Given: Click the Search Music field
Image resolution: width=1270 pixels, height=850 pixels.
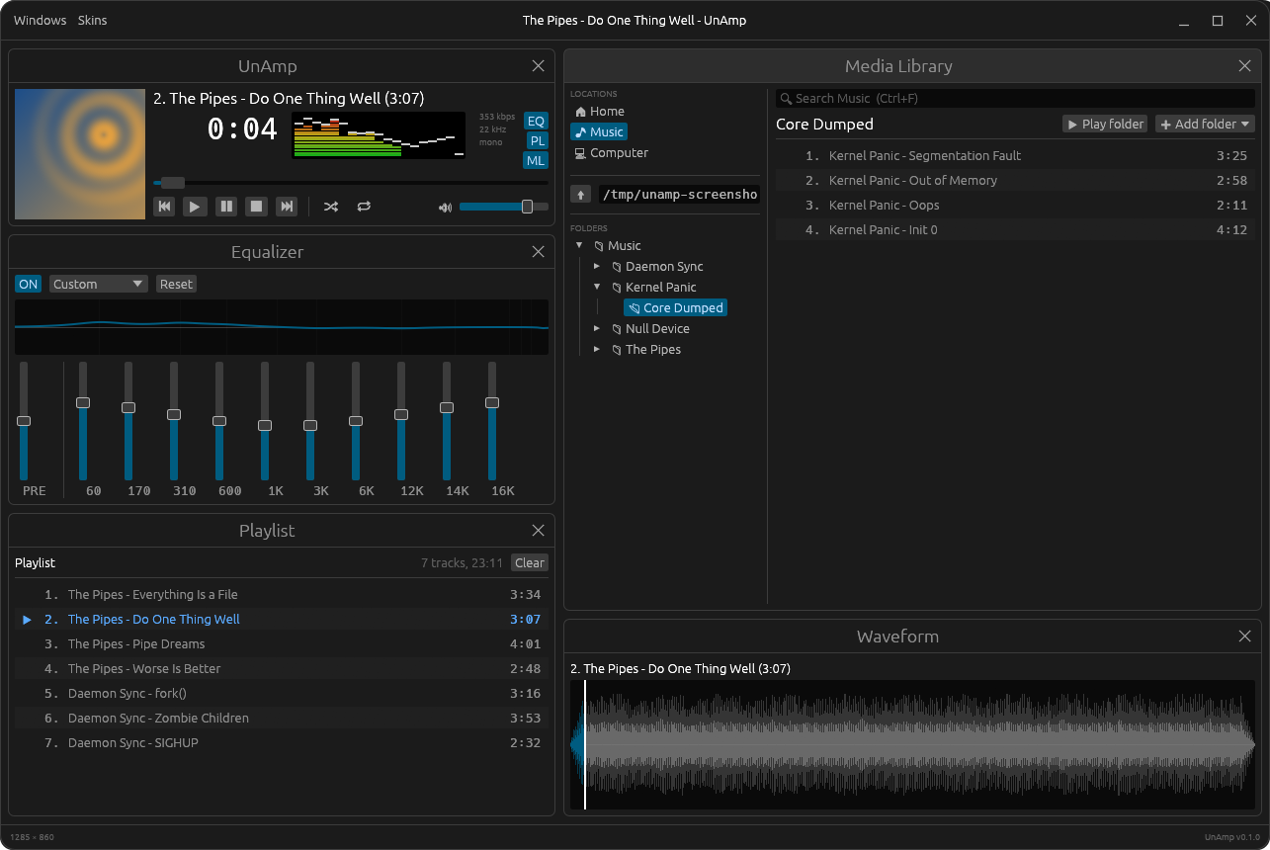Looking at the screenshot, I should (1015, 98).
